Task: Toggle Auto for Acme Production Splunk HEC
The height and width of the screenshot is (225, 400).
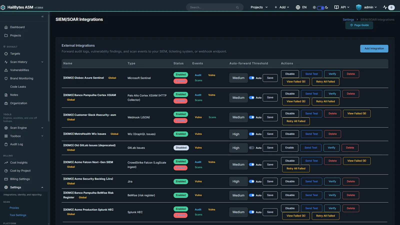Action: 251,212
